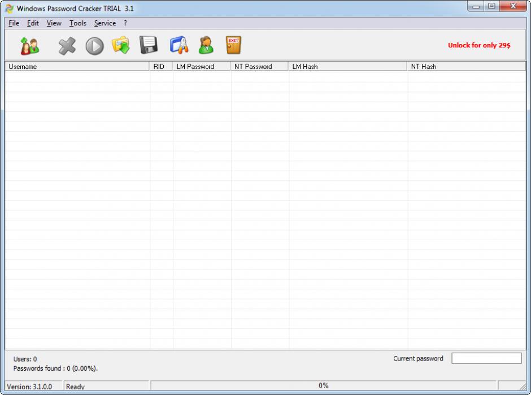Click the Passwords found : 0 (0.00%) text

pyautogui.click(x=55, y=368)
